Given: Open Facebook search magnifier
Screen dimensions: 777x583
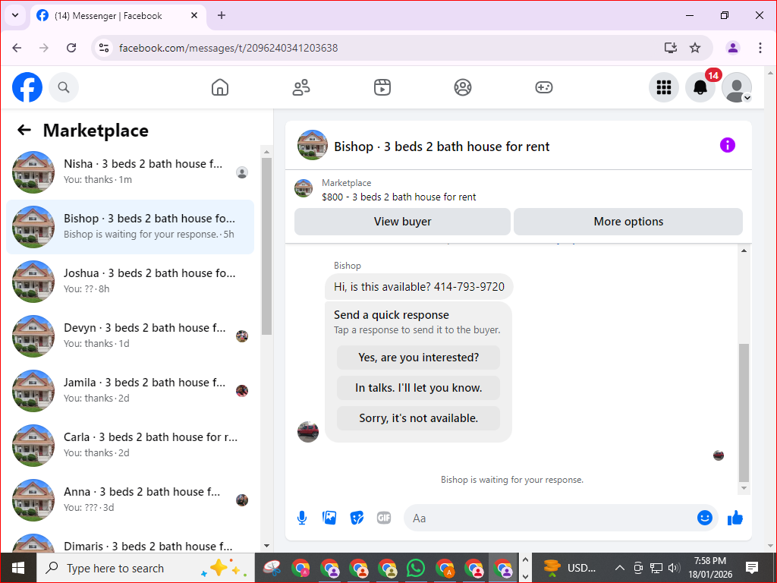Looking at the screenshot, I should (64, 87).
